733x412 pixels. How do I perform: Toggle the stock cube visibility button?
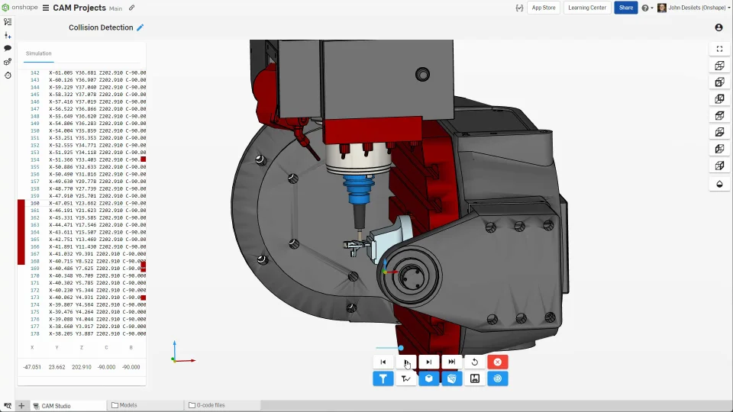coord(429,378)
